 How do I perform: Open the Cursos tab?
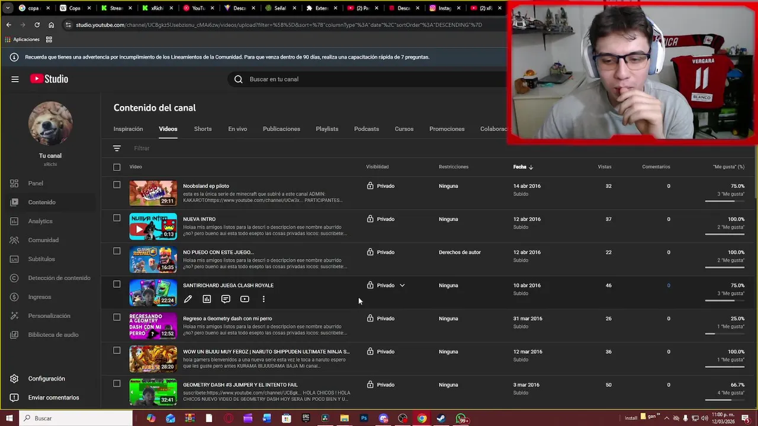(x=404, y=129)
